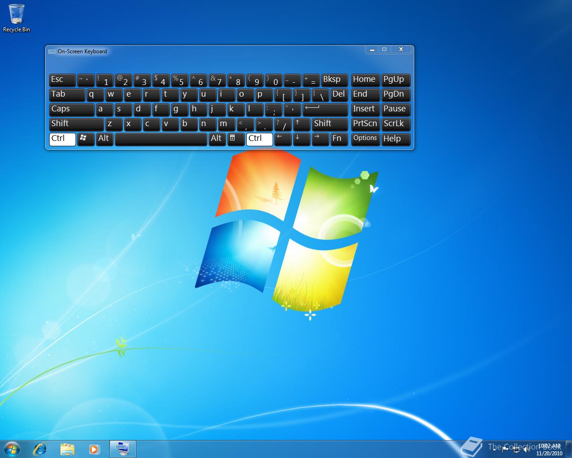
Task: Click the number 1 key
Action: [x=105, y=80]
